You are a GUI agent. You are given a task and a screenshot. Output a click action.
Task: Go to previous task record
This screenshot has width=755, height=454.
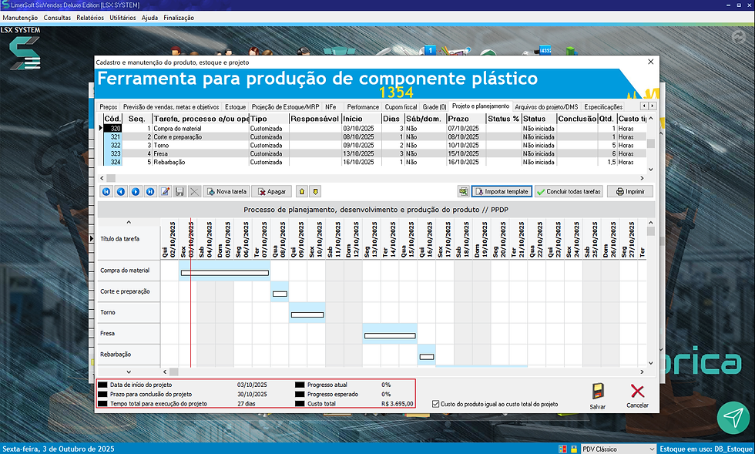(x=121, y=191)
